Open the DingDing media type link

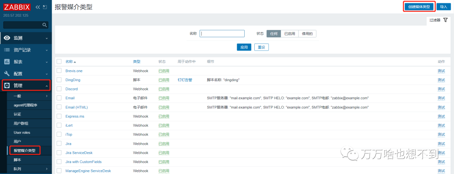click(73, 80)
